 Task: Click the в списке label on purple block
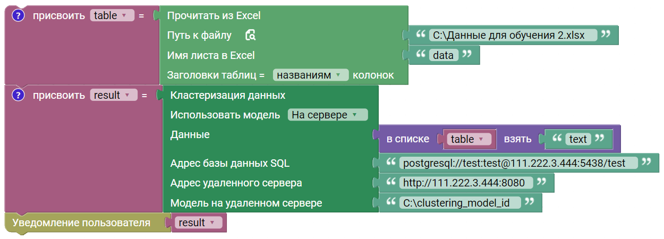[x=408, y=139]
